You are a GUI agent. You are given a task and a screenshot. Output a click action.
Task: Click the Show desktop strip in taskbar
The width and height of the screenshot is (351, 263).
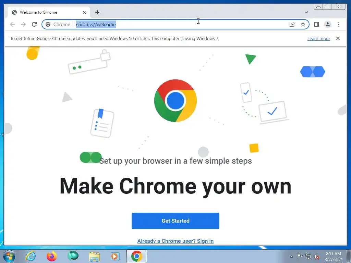[x=349, y=256]
